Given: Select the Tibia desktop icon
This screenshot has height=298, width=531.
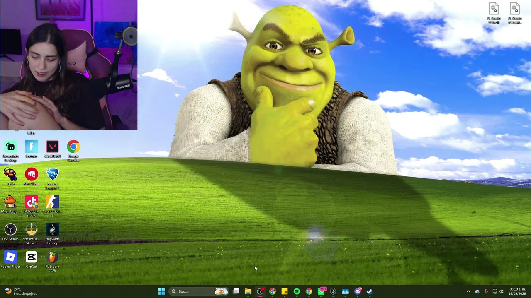Looking at the screenshot, I should [x=10, y=177].
